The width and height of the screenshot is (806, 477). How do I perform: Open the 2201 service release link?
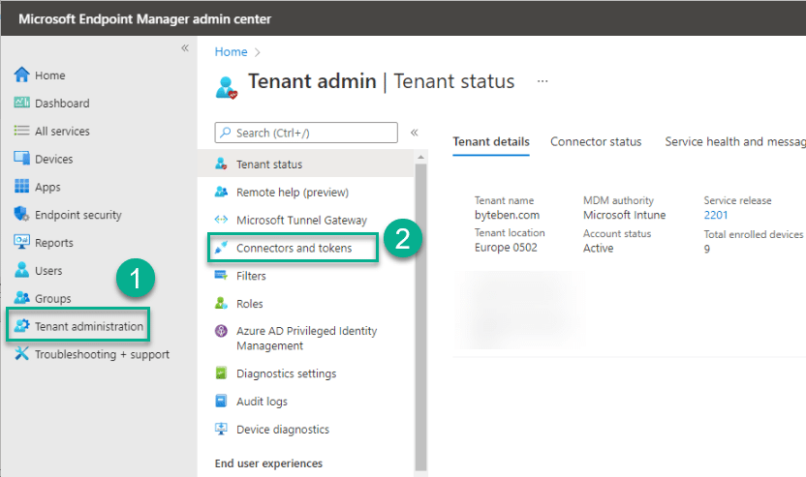click(x=716, y=215)
